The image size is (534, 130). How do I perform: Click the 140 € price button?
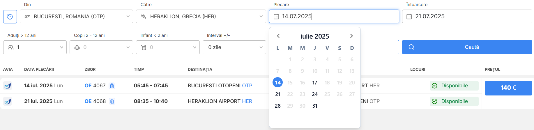tap(508, 88)
